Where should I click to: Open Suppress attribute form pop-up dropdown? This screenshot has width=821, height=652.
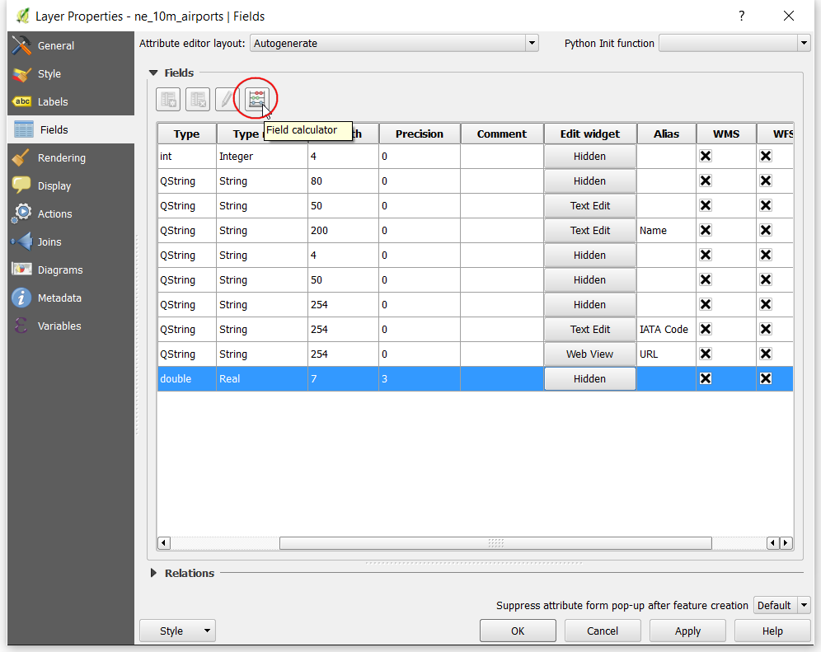tap(782, 605)
